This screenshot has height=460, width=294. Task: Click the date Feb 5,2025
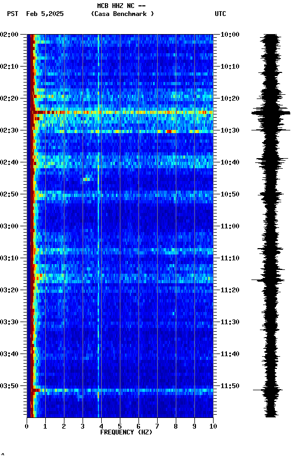tap(45, 14)
